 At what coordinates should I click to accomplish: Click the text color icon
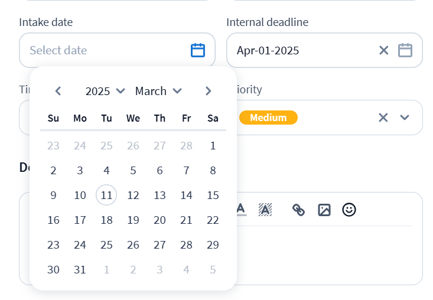pos(240,210)
